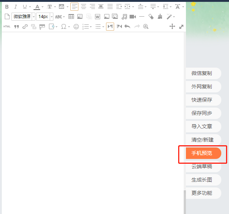Screen dimensions: 229x214
Task: Insert music audio
Action: pos(124,17)
